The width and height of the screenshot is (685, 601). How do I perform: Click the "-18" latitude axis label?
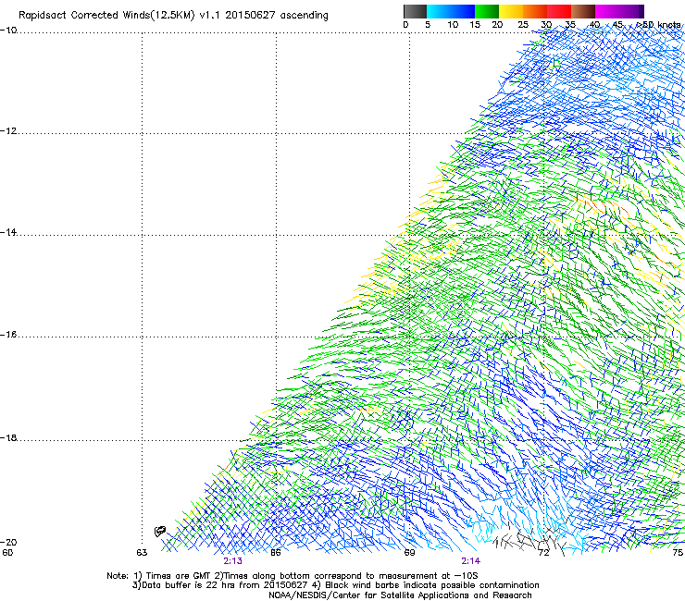tap(8, 437)
